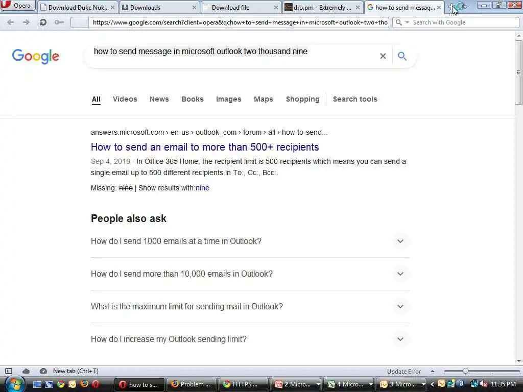Expand 'How do I send 1000 emails' question
The image size is (523, 392).
pyautogui.click(x=250, y=241)
